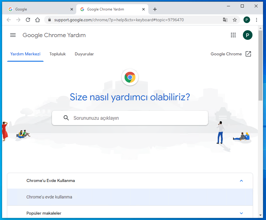Open the Yardım Merkezi tab
The image size is (266, 220).
pos(25,54)
